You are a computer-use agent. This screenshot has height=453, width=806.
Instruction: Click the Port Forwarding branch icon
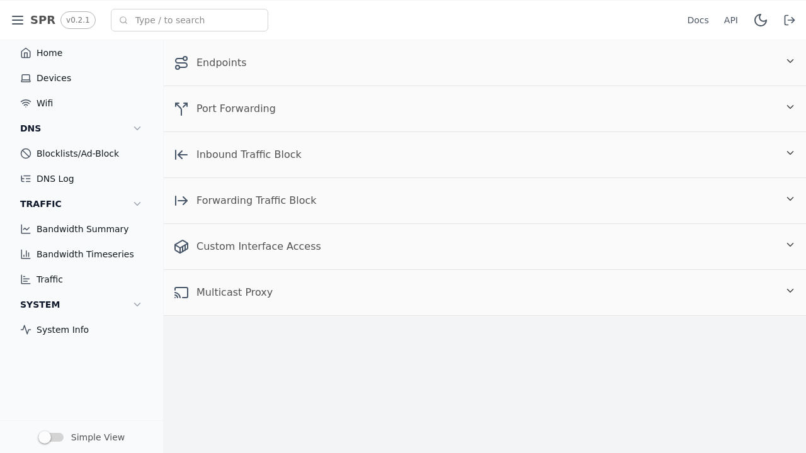181,109
